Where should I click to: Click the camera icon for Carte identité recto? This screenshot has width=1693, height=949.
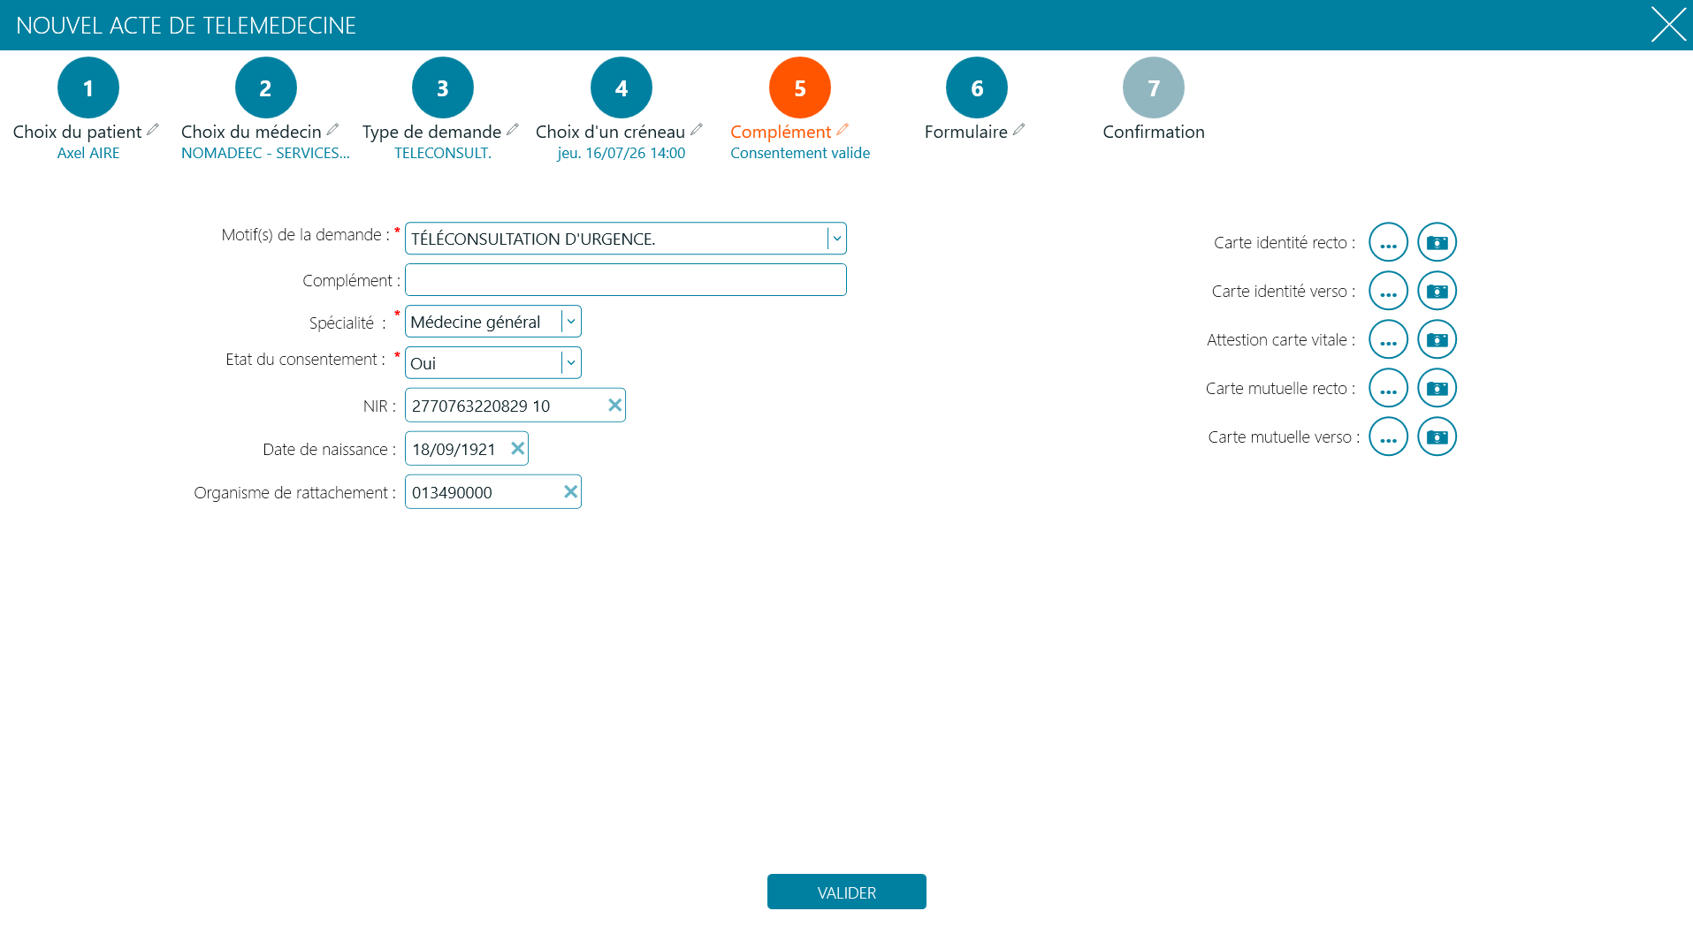[x=1437, y=242]
